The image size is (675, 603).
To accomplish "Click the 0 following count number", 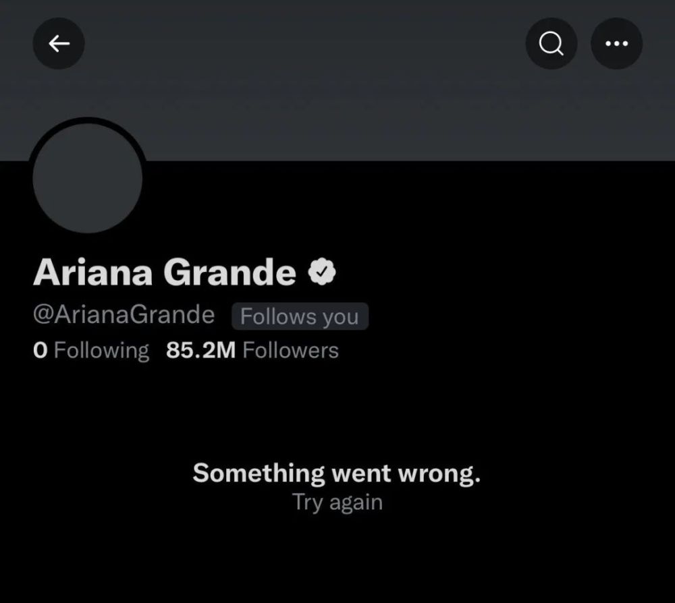I will pyautogui.click(x=40, y=350).
